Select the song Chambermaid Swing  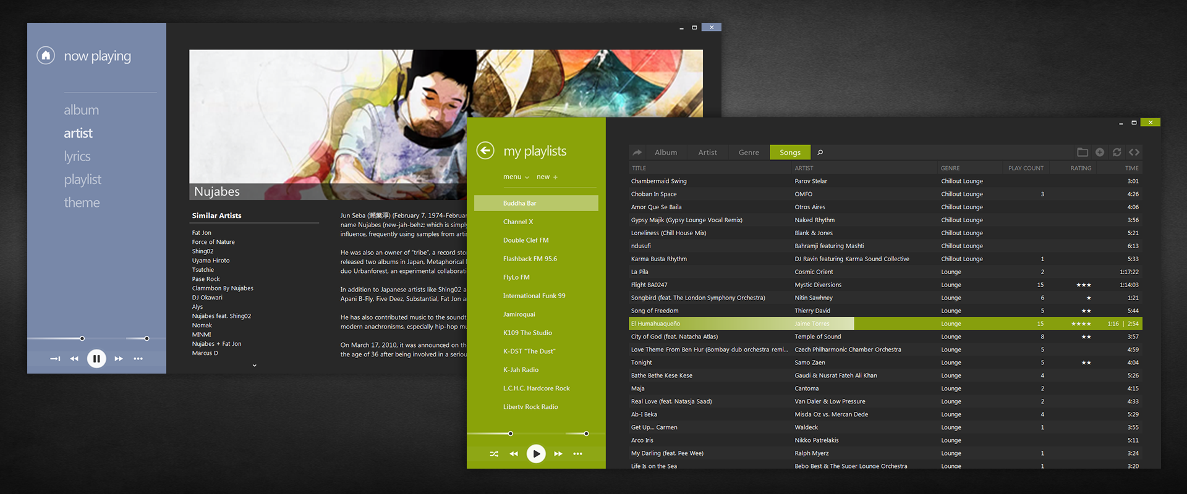click(x=885, y=181)
